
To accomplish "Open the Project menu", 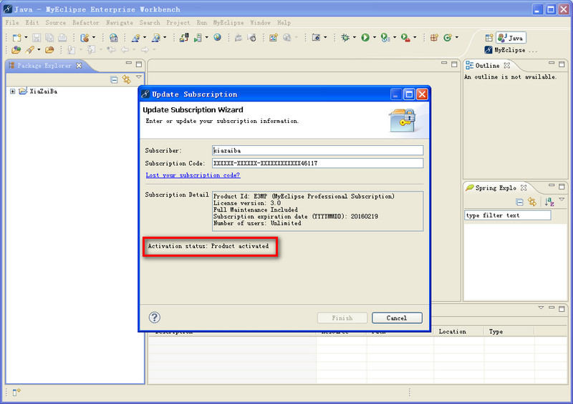I will point(178,22).
